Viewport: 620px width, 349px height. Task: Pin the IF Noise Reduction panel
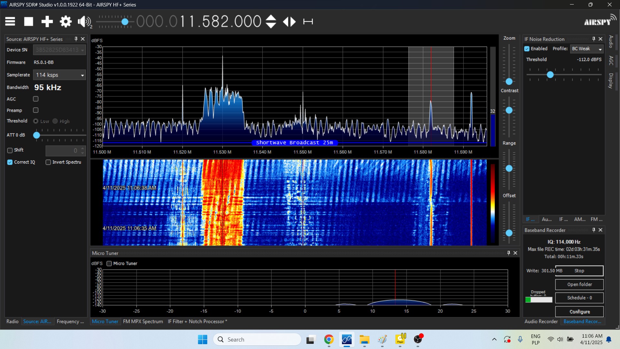tap(594, 39)
